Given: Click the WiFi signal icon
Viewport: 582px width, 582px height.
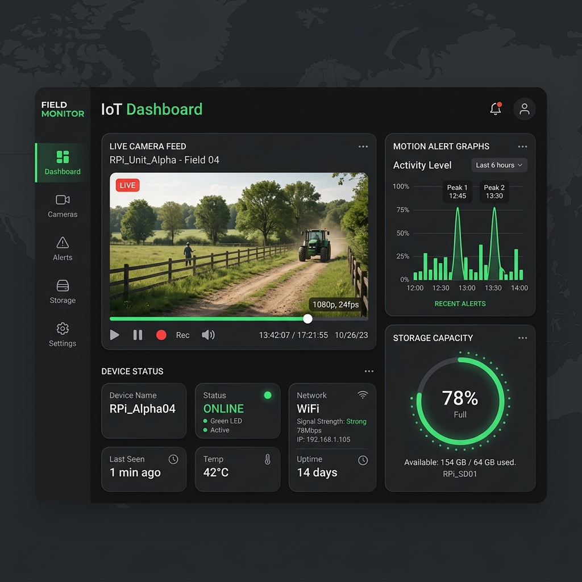Looking at the screenshot, I should (363, 395).
